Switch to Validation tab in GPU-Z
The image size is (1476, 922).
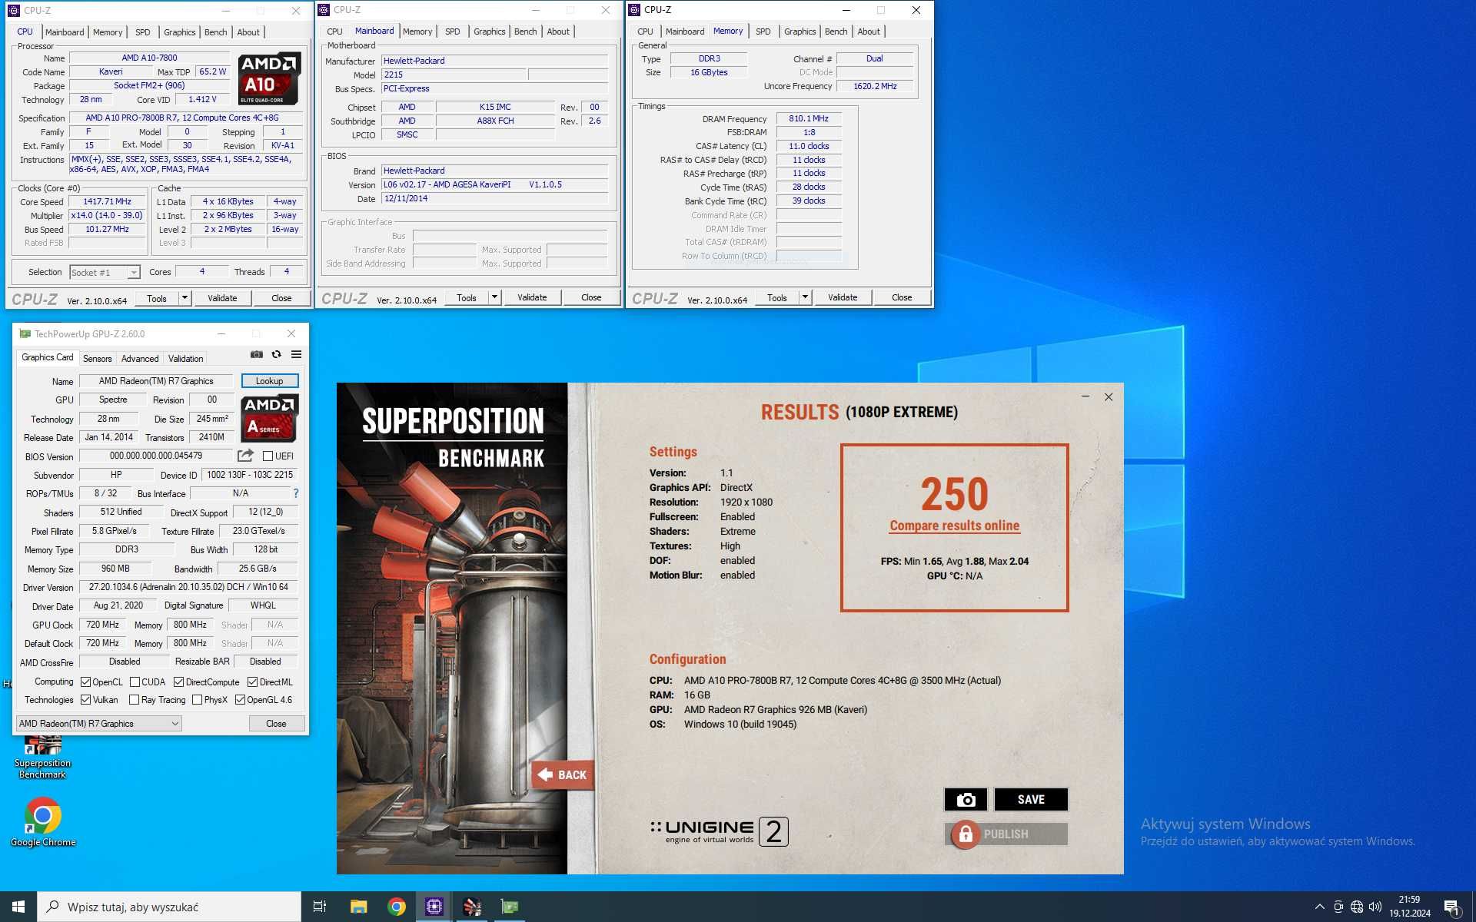coord(186,359)
